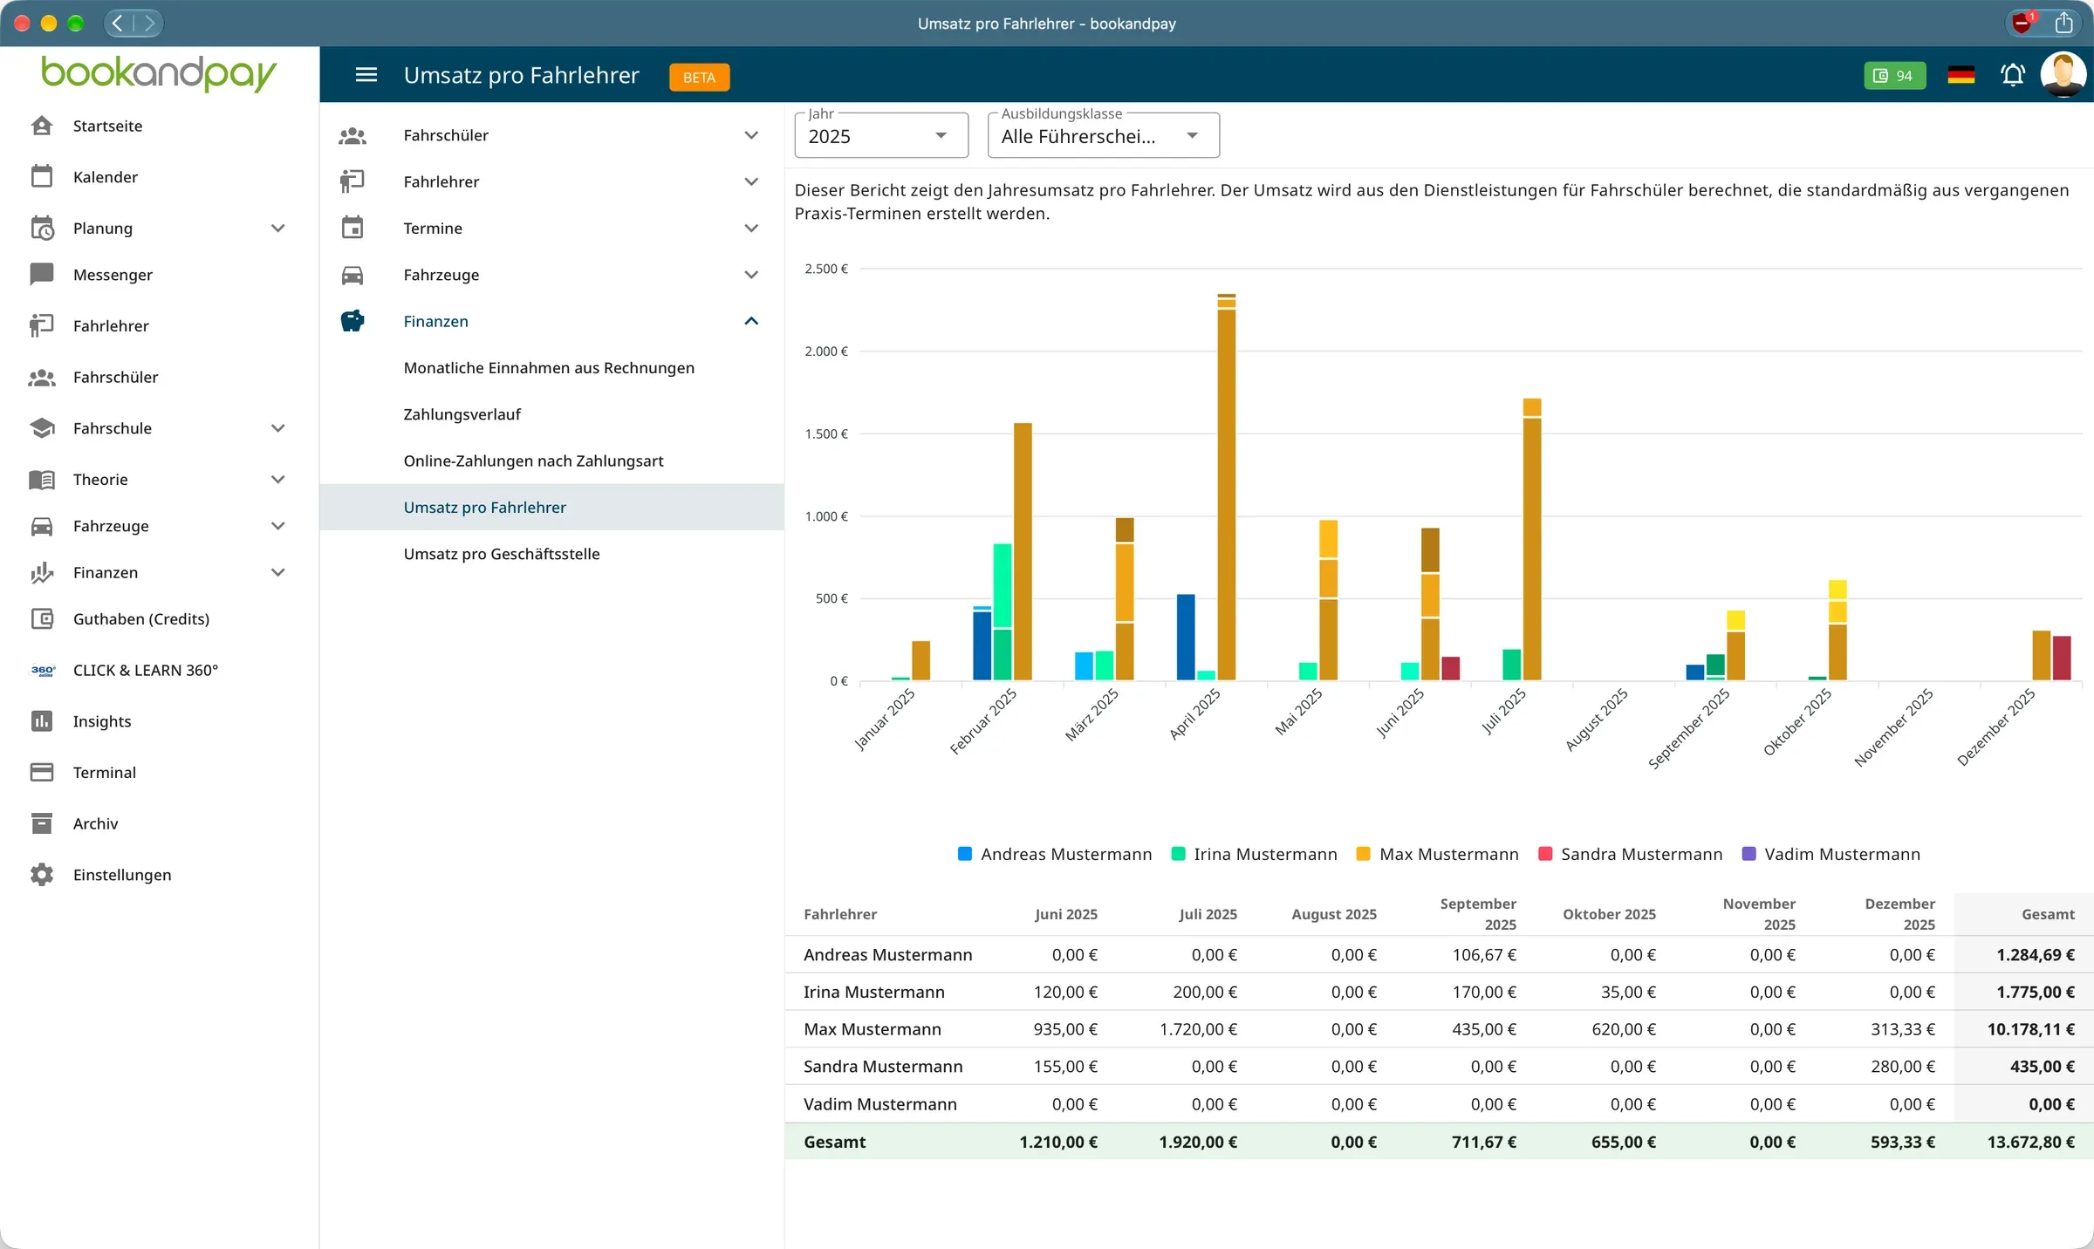
Task: Toggle Andreas Mustermann legend series
Action: pyautogui.click(x=1055, y=854)
